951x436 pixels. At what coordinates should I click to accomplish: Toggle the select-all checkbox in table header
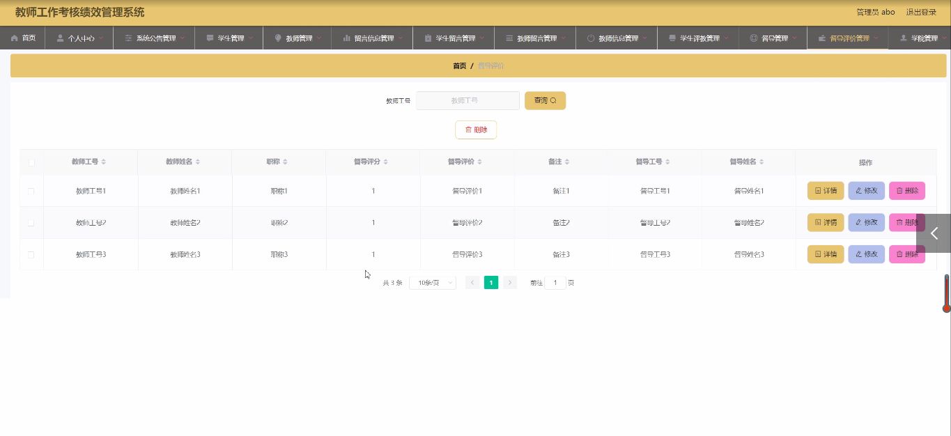click(31, 163)
